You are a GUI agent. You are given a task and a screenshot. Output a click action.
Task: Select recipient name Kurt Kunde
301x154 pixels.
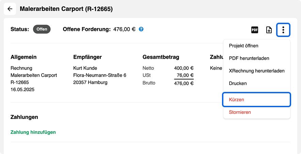pyautogui.click(x=85, y=68)
